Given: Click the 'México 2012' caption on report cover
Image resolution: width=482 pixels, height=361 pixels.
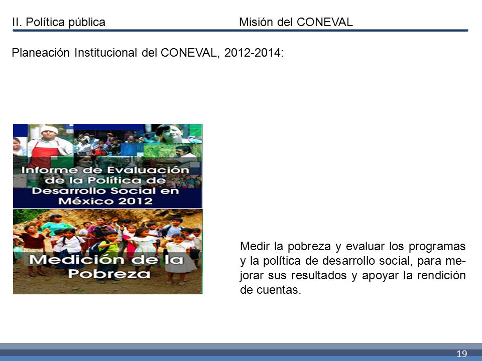Looking at the screenshot, I should tap(105, 201).
